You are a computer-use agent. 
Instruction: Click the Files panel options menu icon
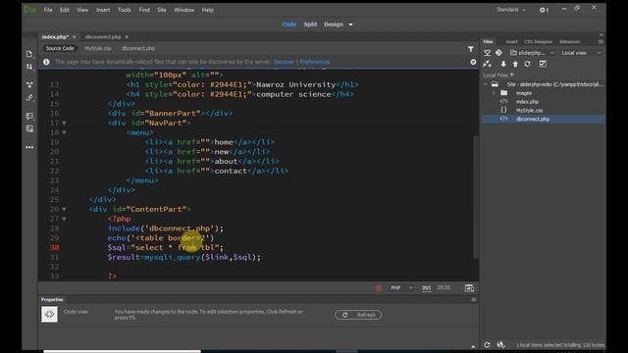(601, 41)
